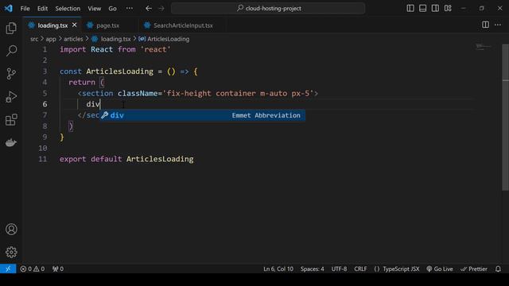
Task: Toggle the primary side bar layout icon
Action: click(x=410, y=9)
